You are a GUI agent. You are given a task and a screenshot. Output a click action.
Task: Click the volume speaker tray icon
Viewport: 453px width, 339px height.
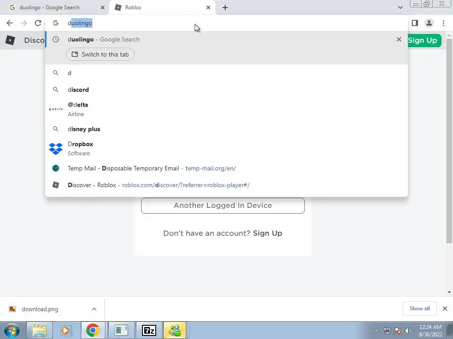point(408,331)
